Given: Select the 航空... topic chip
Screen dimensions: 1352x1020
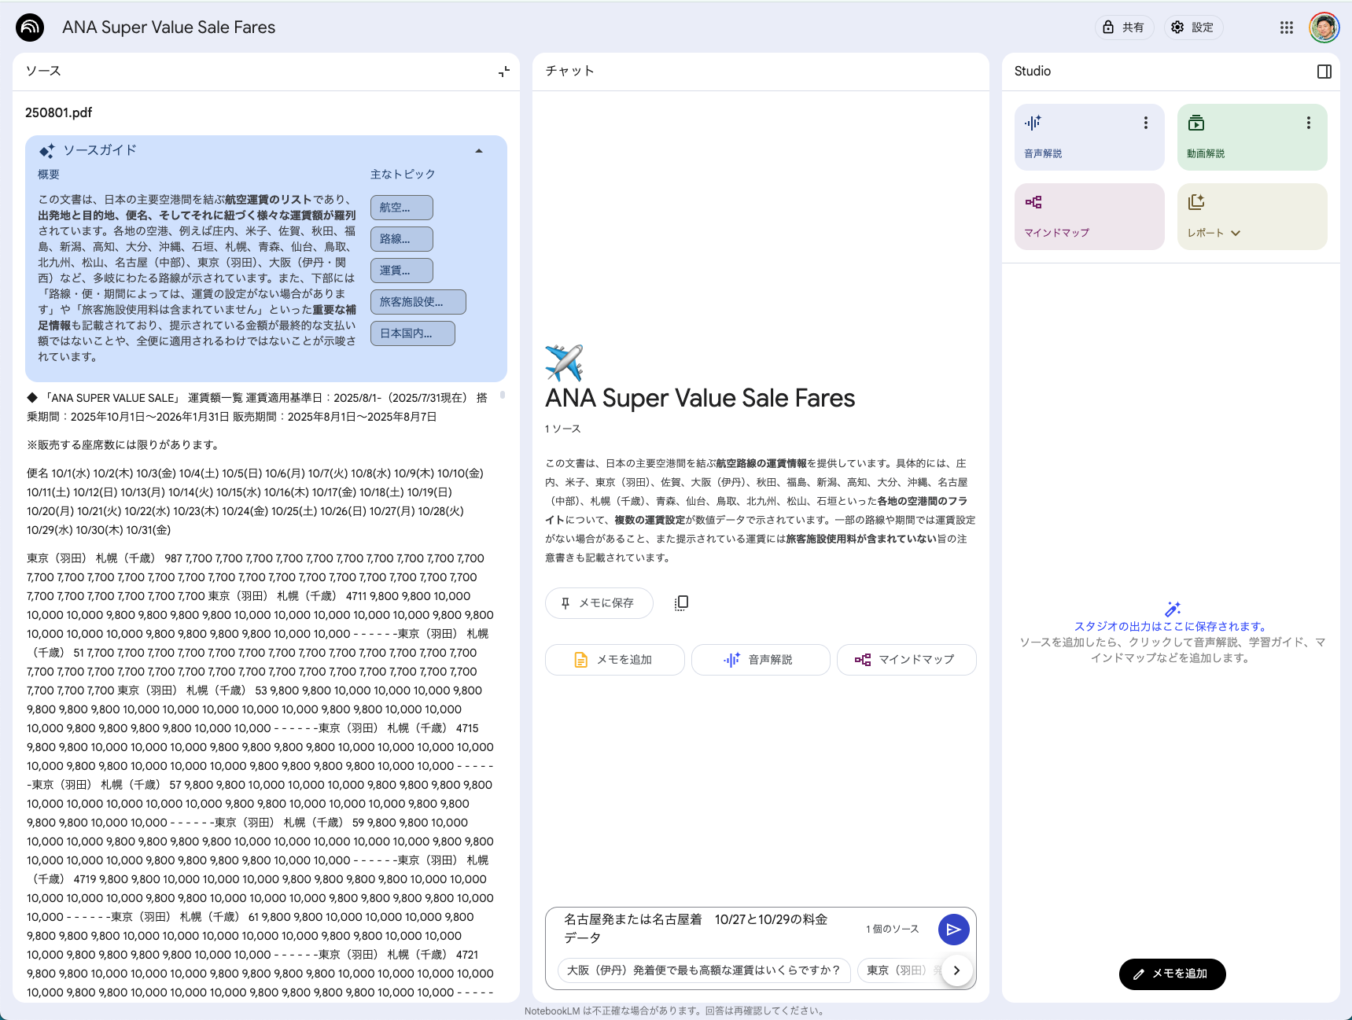Looking at the screenshot, I should [402, 208].
